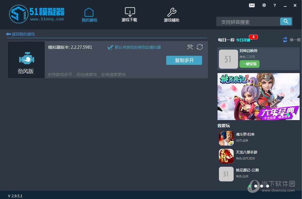This screenshot has width=302, height=199.
Task: Click the 换一组 refresh icon
Action: [x=285, y=40]
